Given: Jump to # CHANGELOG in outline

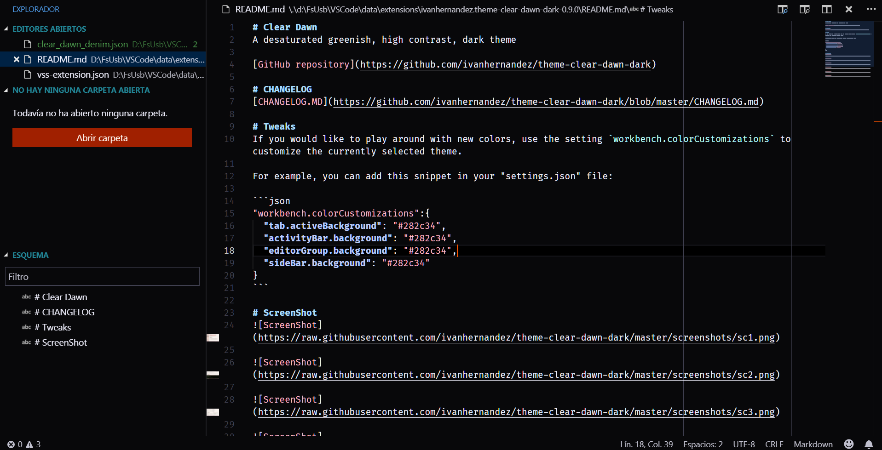Looking at the screenshot, I should click(x=64, y=312).
